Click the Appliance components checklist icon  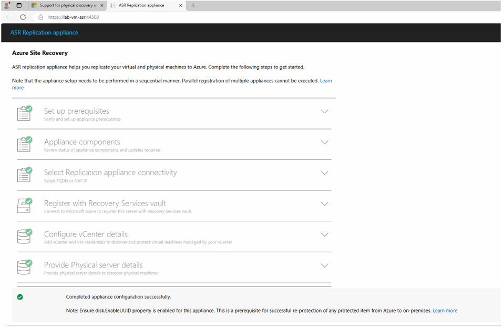pyautogui.click(x=24, y=144)
